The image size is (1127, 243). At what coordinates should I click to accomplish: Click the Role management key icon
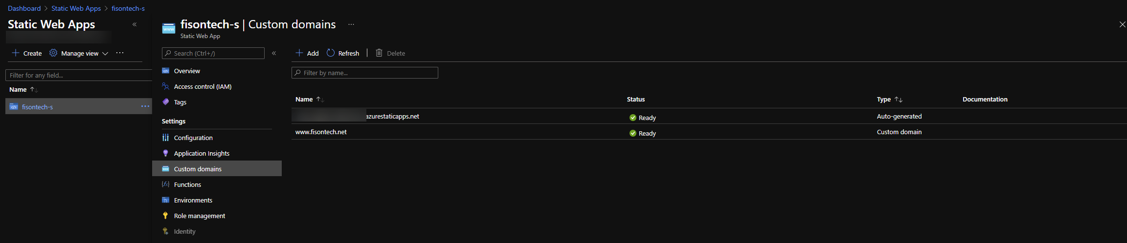[165, 216]
